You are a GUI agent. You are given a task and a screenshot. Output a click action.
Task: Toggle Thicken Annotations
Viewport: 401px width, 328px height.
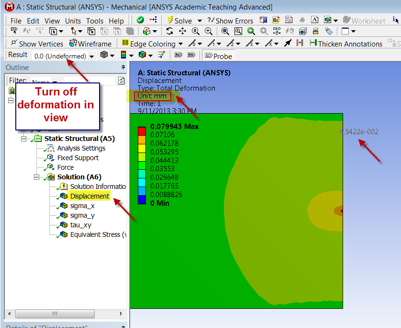pos(346,44)
